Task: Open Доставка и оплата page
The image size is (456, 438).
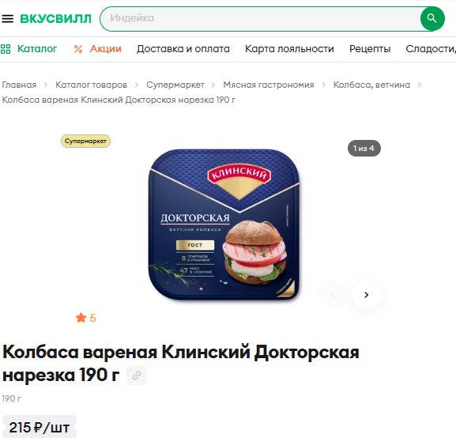Action: click(183, 48)
